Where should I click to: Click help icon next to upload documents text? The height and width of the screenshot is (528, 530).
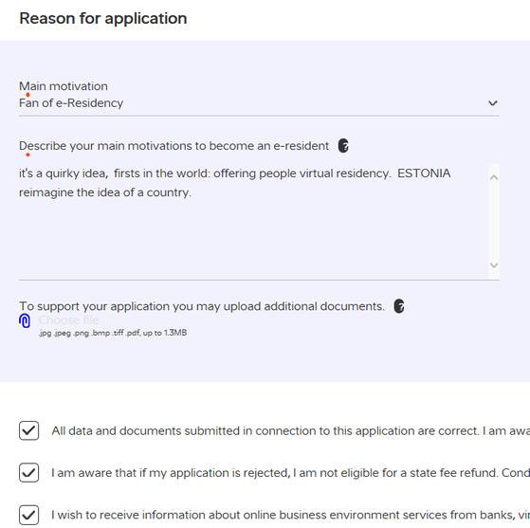click(x=399, y=306)
